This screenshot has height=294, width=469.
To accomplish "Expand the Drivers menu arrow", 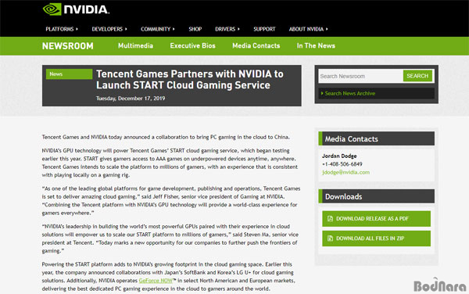I will click(238, 29).
